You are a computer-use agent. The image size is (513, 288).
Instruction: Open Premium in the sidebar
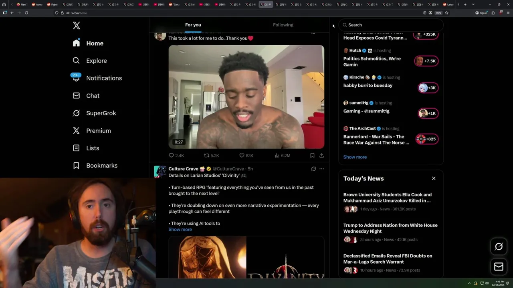coord(92,131)
